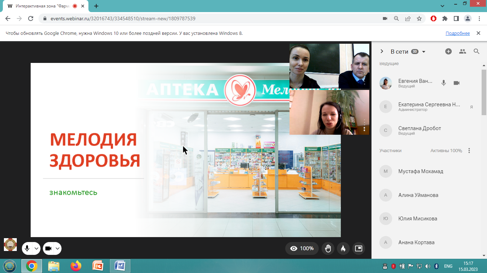Click the presentation slide 'Мелодия здоровья'

coord(185,150)
